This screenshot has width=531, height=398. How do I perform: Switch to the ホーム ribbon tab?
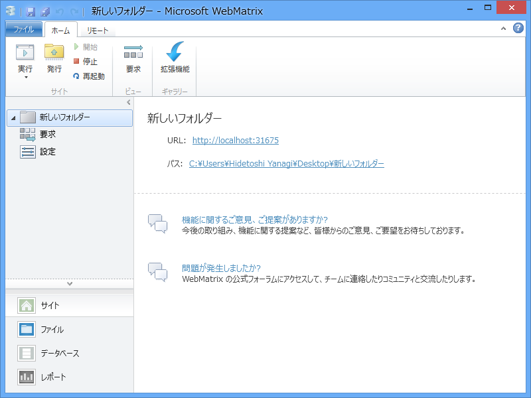click(x=60, y=30)
